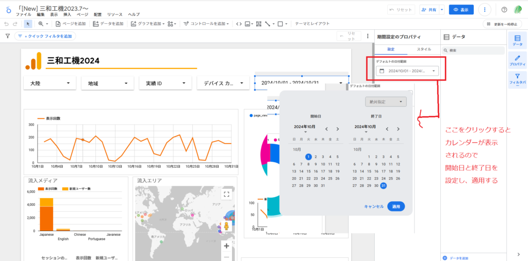Click the help question mark icon
The width and height of the screenshot is (528, 261).
(x=504, y=9)
